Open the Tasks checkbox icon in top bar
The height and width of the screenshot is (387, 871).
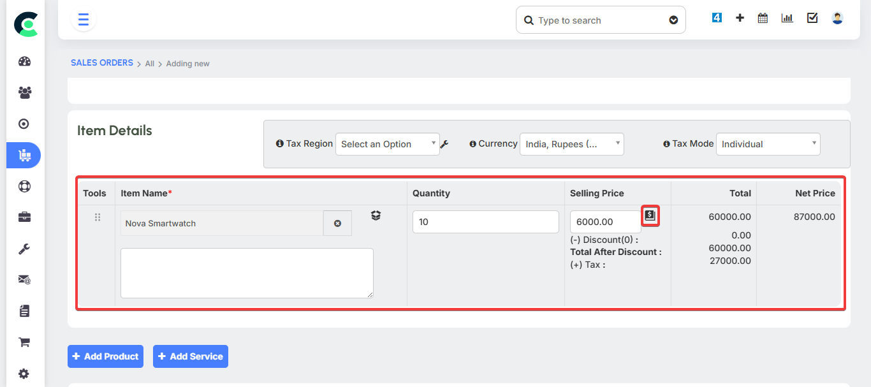pos(812,17)
